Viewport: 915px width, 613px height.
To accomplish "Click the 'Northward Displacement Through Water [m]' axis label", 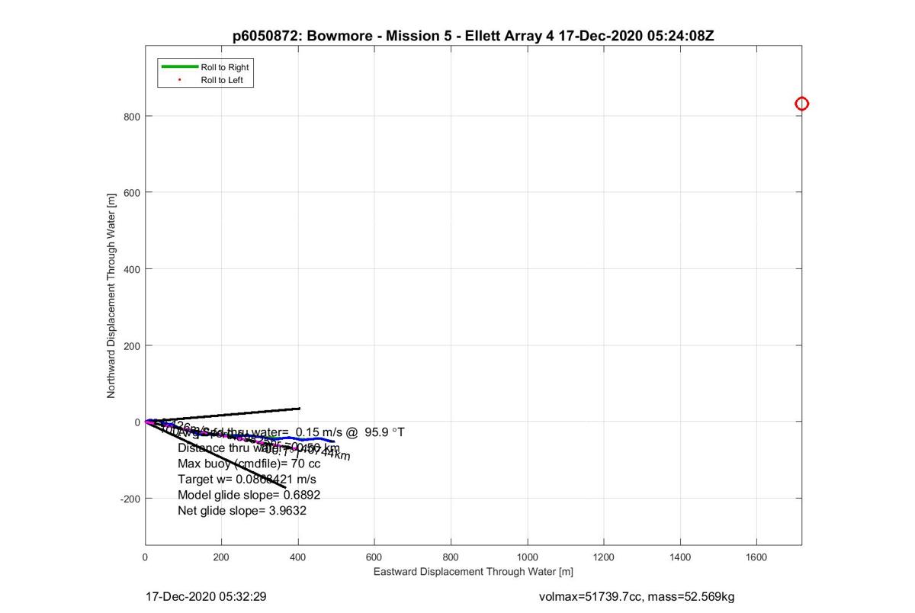I will click(x=111, y=296).
